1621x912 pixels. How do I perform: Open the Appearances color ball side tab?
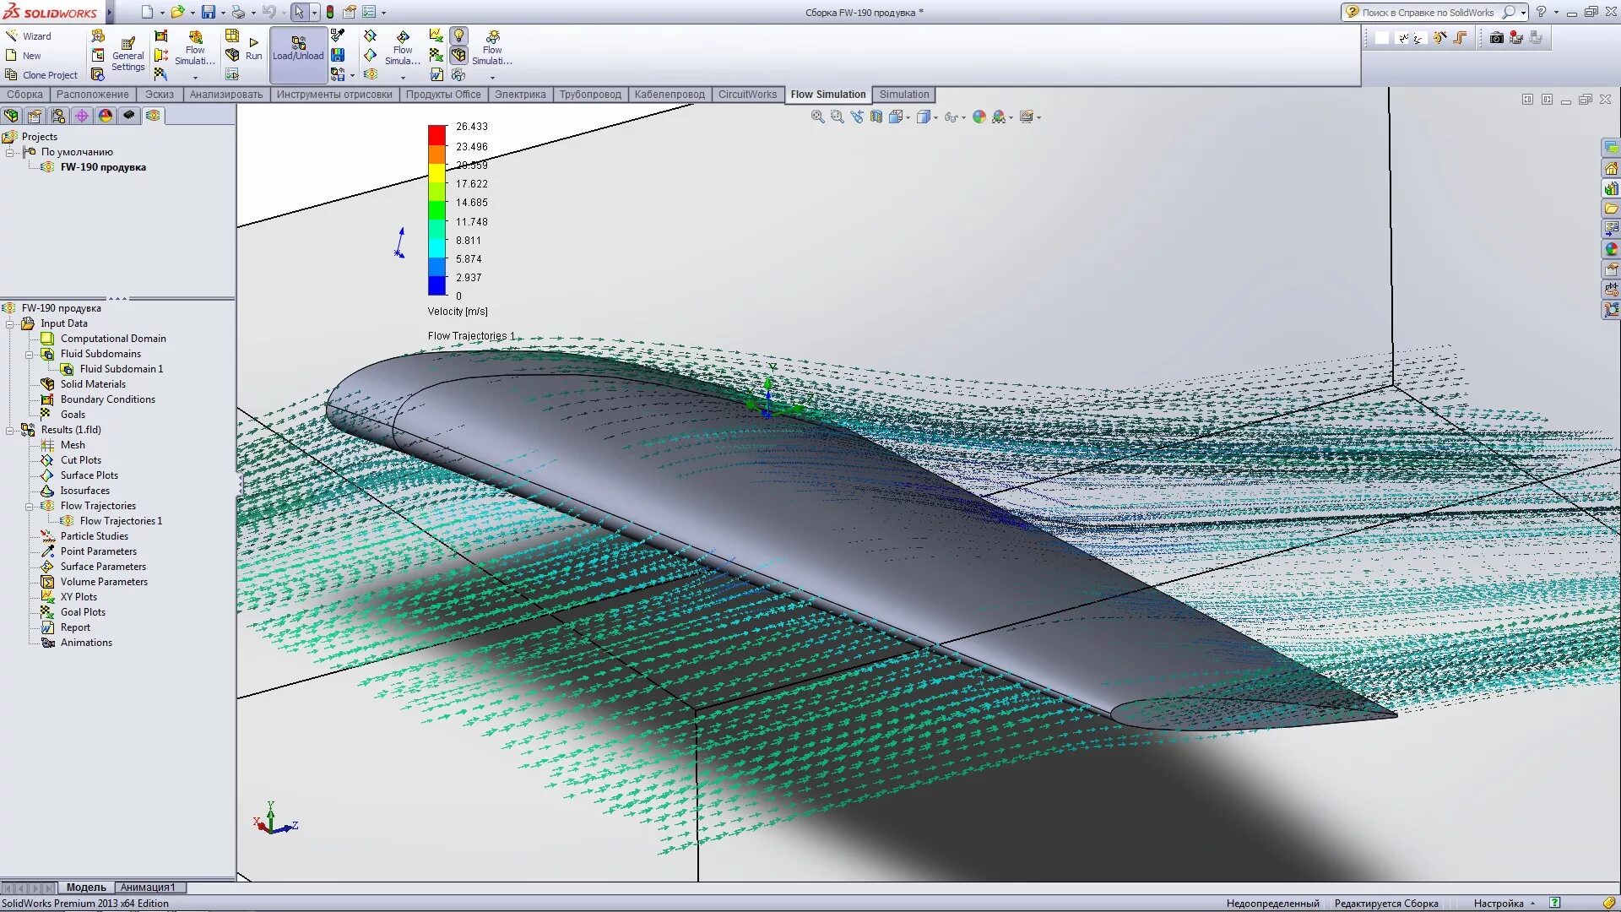1611,249
